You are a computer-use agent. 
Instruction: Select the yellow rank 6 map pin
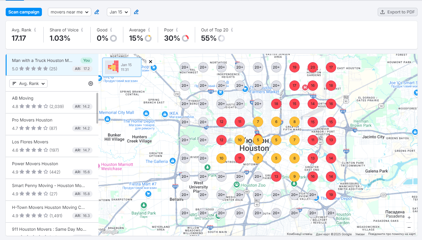pos(276,122)
